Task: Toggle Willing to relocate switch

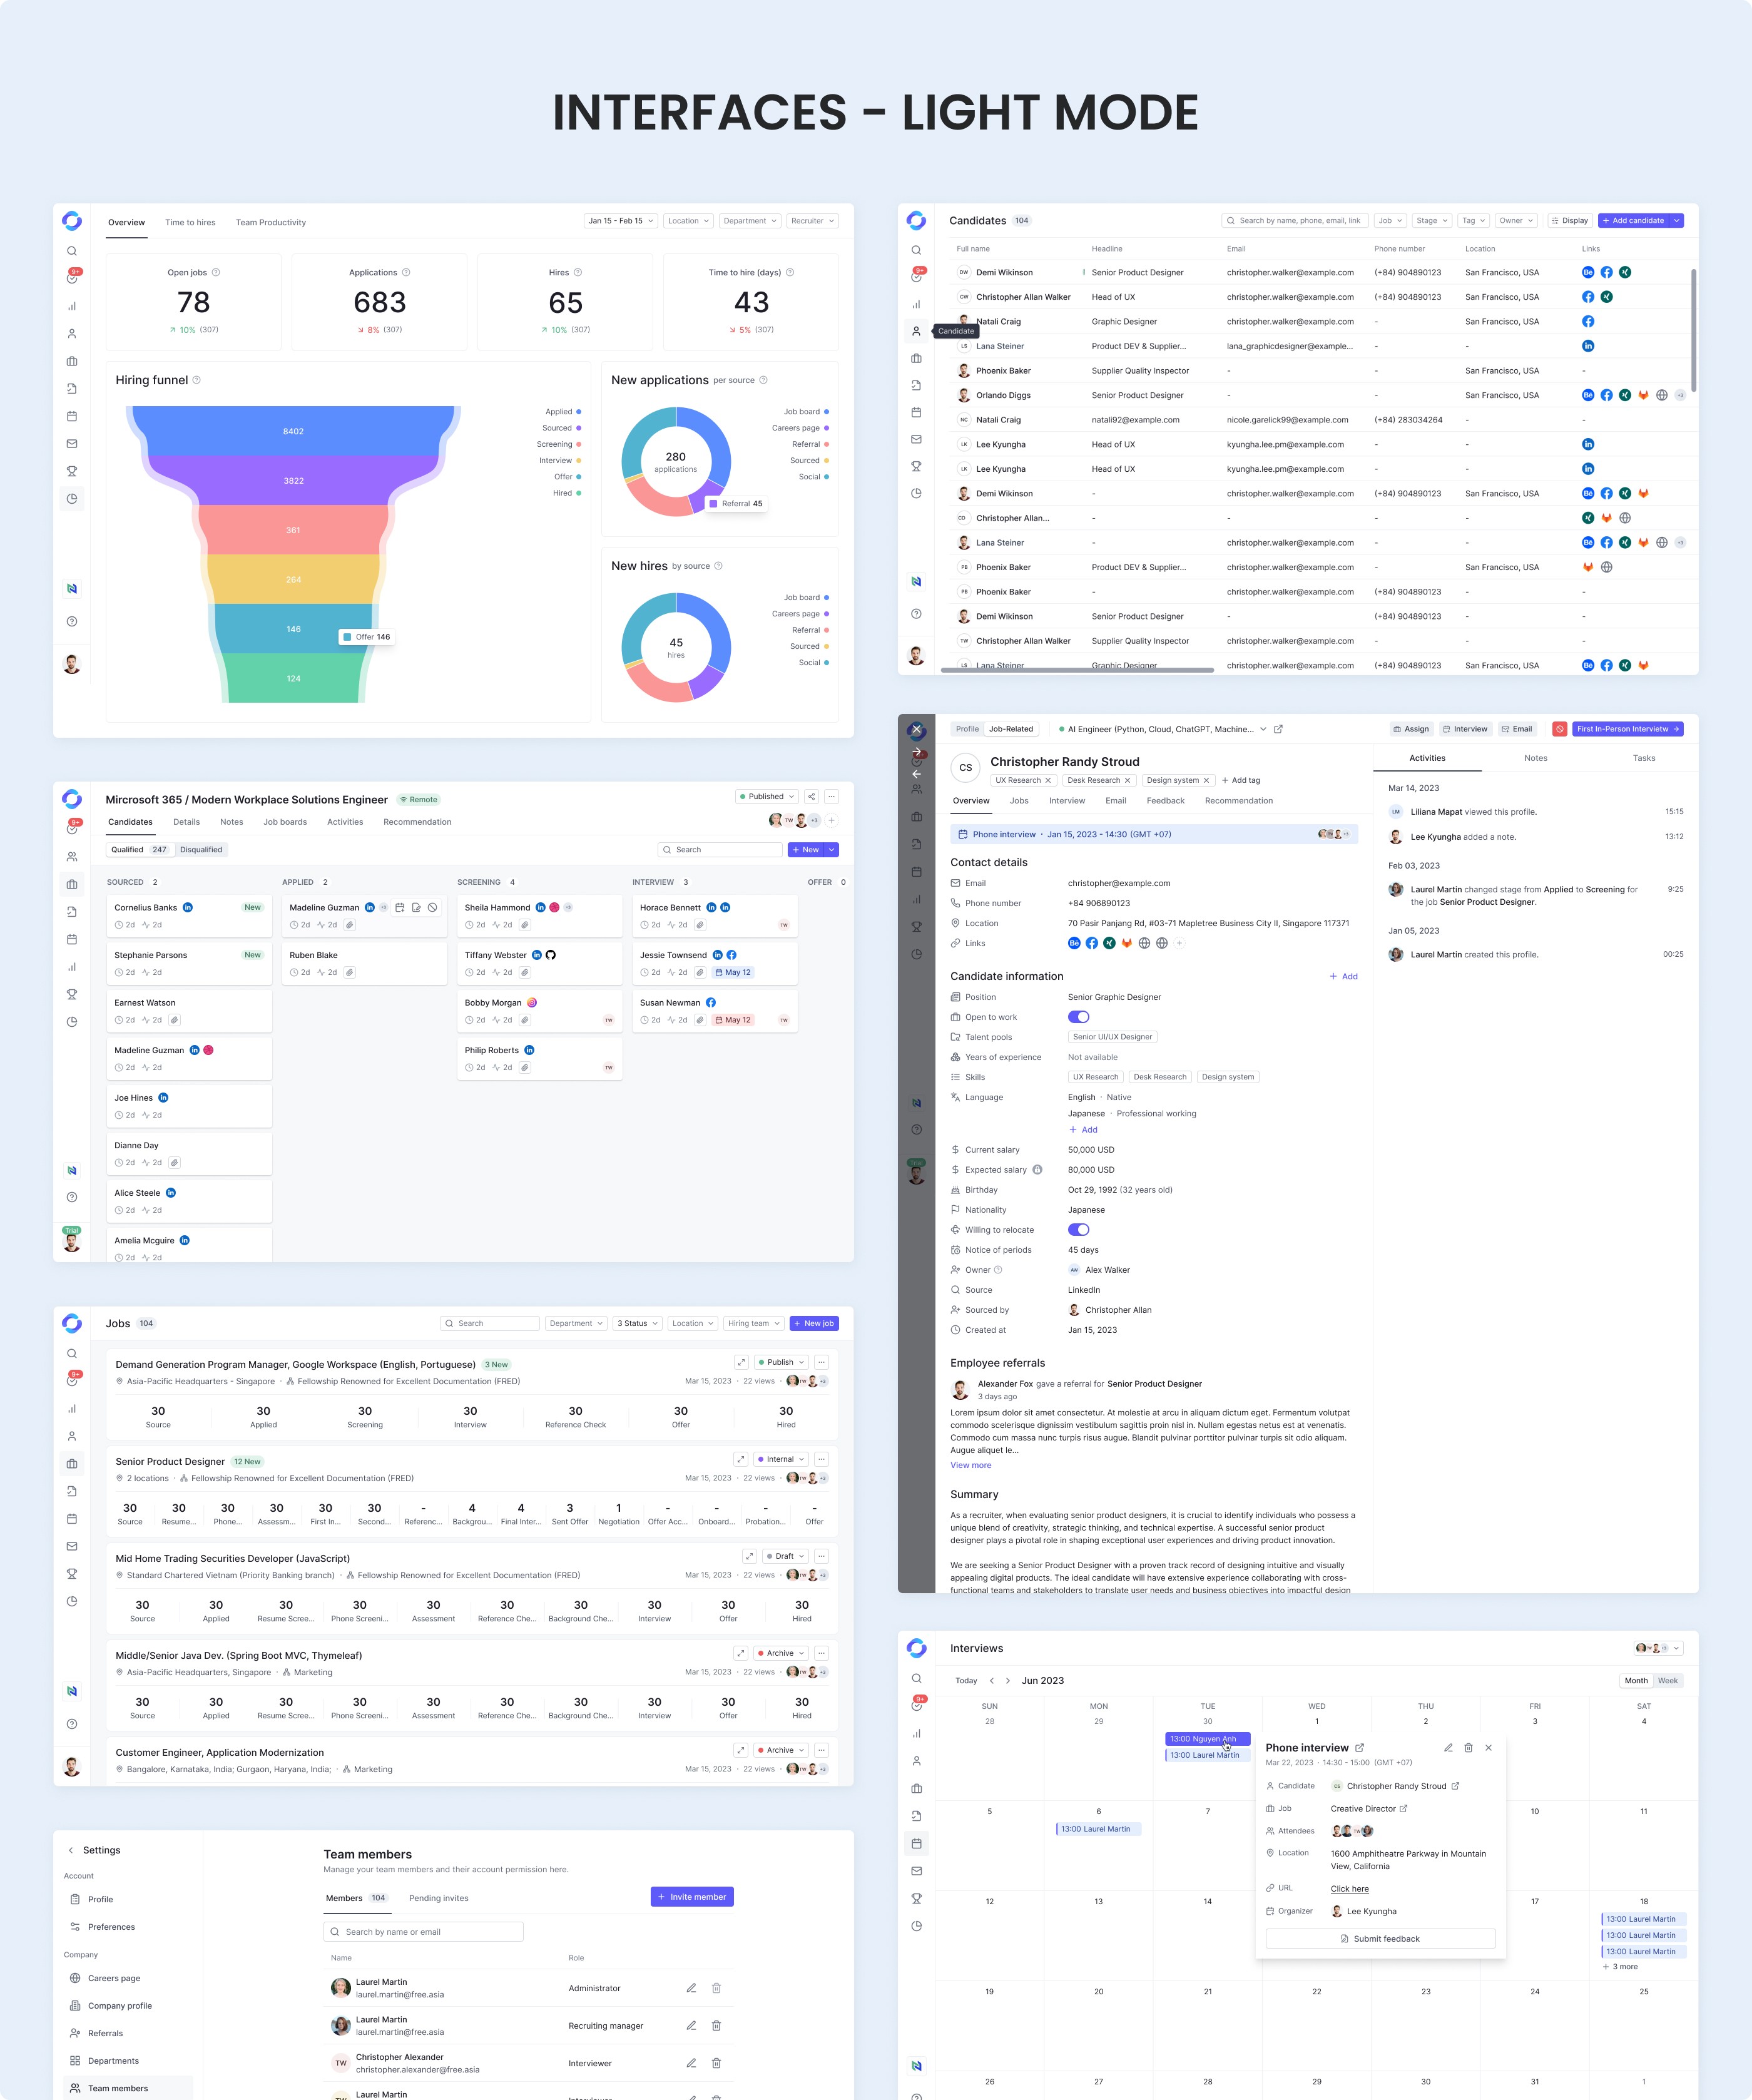Action: pos(1078,1230)
